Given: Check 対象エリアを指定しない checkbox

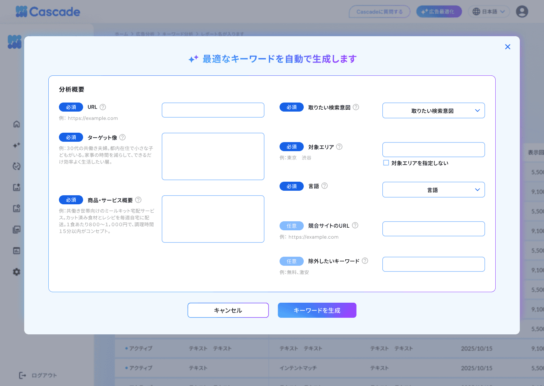Looking at the screenshot, I should (x=386, y=163).
